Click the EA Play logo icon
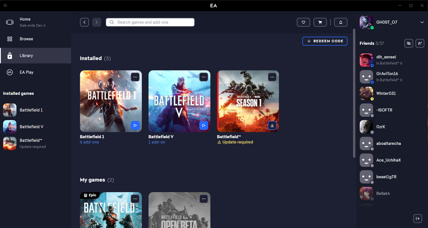Viewport: 428px width, 228px height. tap(10, 72)
